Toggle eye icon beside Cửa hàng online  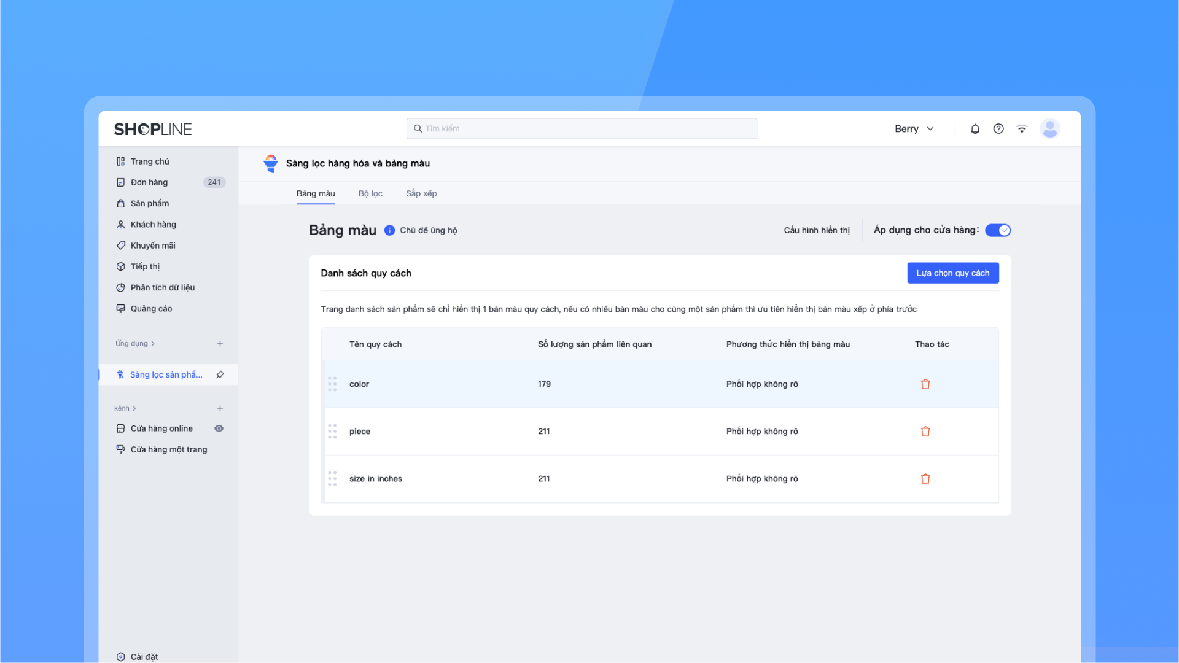pyautogui.click(x=219, y=428)
